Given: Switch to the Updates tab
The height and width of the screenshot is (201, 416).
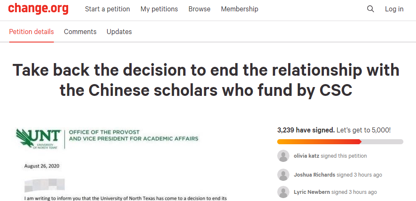Looking at the screenshot, I should click(x=119, y=32).
